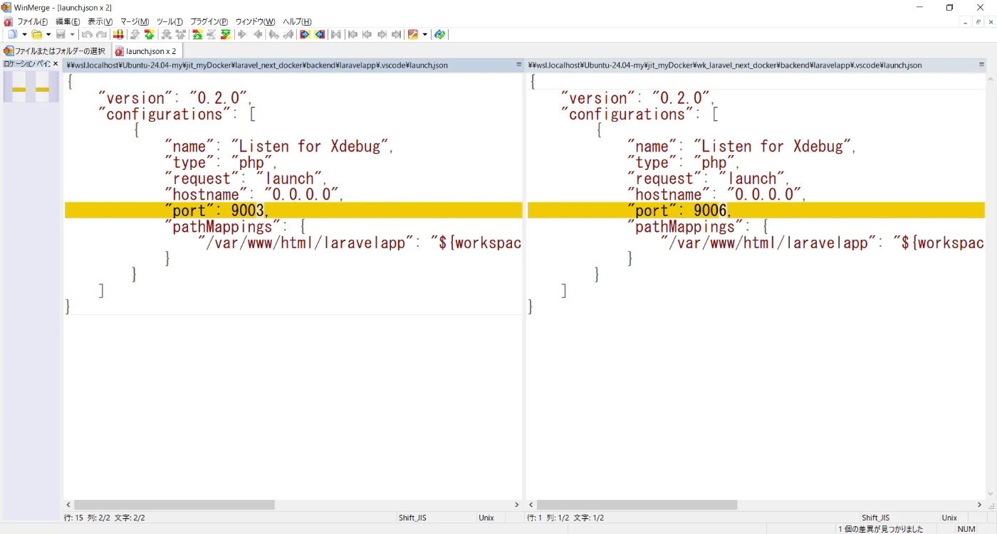Open the 編集(E) menu
Viewport: 997px width, 534px height.
coord(68,21)
